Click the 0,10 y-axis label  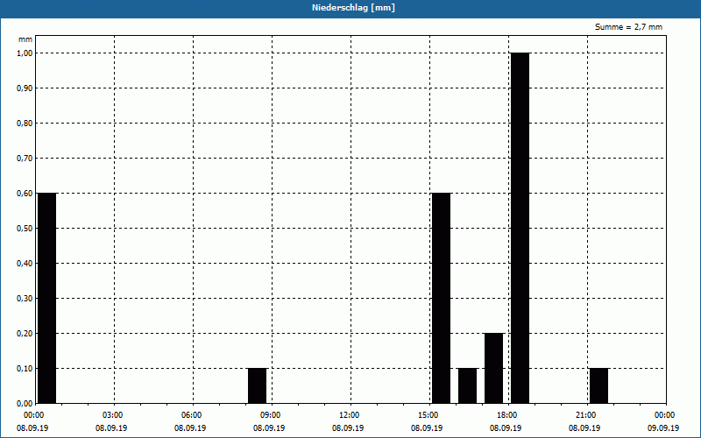pyautogui.click(x=25, y=368)
